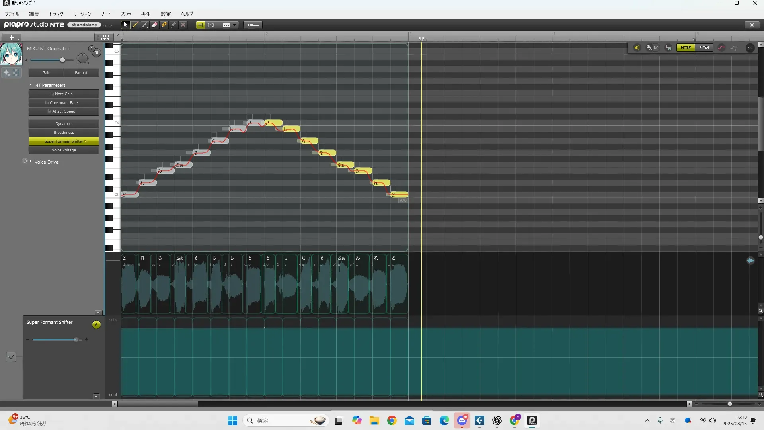Viewport: 764px width, 430px height.
Task: Open Google Chrome from the taskbar
Action: (x=392, y=420)
